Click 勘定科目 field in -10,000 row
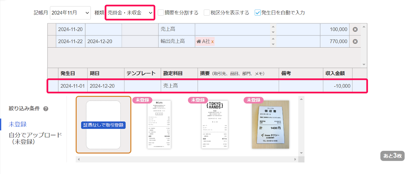Viewport: 415px width, 174px height. click(179, 86)
